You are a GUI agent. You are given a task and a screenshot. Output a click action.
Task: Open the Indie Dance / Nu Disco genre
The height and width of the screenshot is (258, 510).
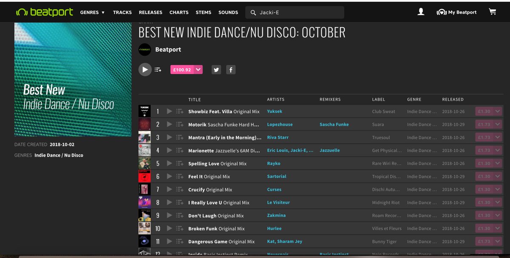59,155
